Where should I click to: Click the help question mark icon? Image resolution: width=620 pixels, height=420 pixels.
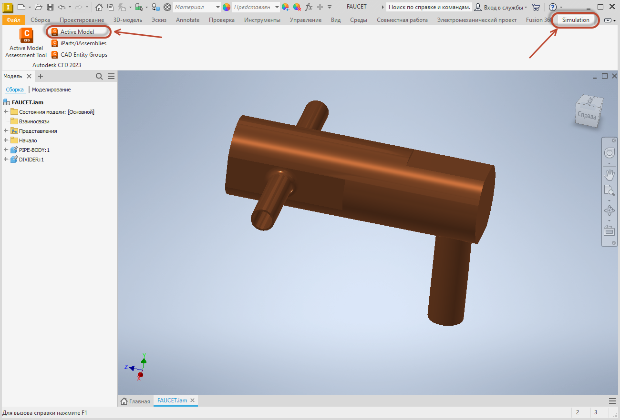pyautogui.click(x=553, y=7)
